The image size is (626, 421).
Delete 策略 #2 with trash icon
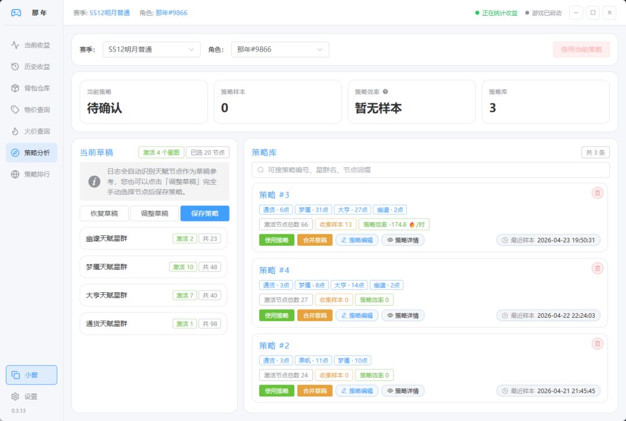tap(597, 344)
